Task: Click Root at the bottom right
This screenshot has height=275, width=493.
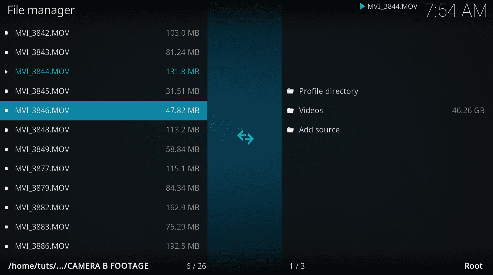Action: 473,266
